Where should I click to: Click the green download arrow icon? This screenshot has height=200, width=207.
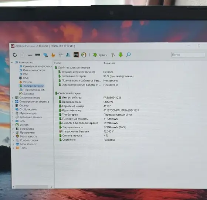(121, 55)
